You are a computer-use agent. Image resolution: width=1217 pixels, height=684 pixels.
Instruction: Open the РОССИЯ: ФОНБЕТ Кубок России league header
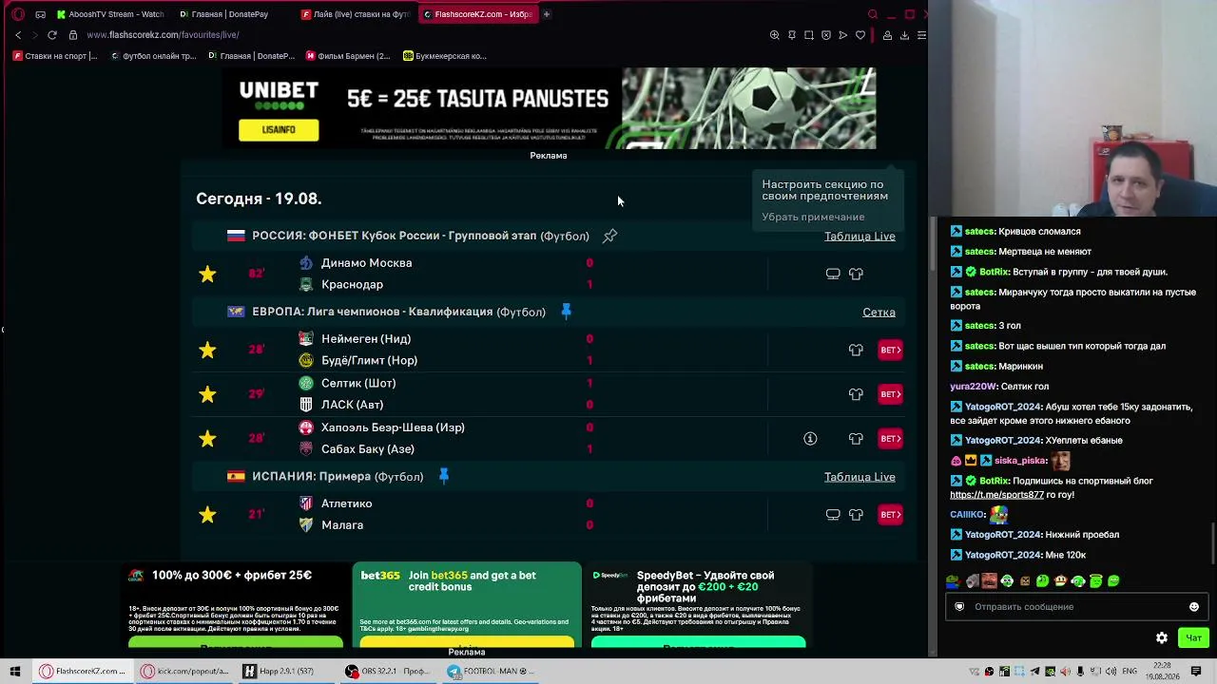point(420,236)
